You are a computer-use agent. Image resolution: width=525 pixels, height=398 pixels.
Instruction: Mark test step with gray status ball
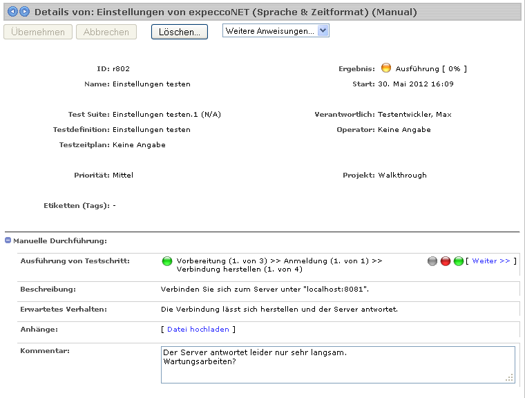pos(432,261)
